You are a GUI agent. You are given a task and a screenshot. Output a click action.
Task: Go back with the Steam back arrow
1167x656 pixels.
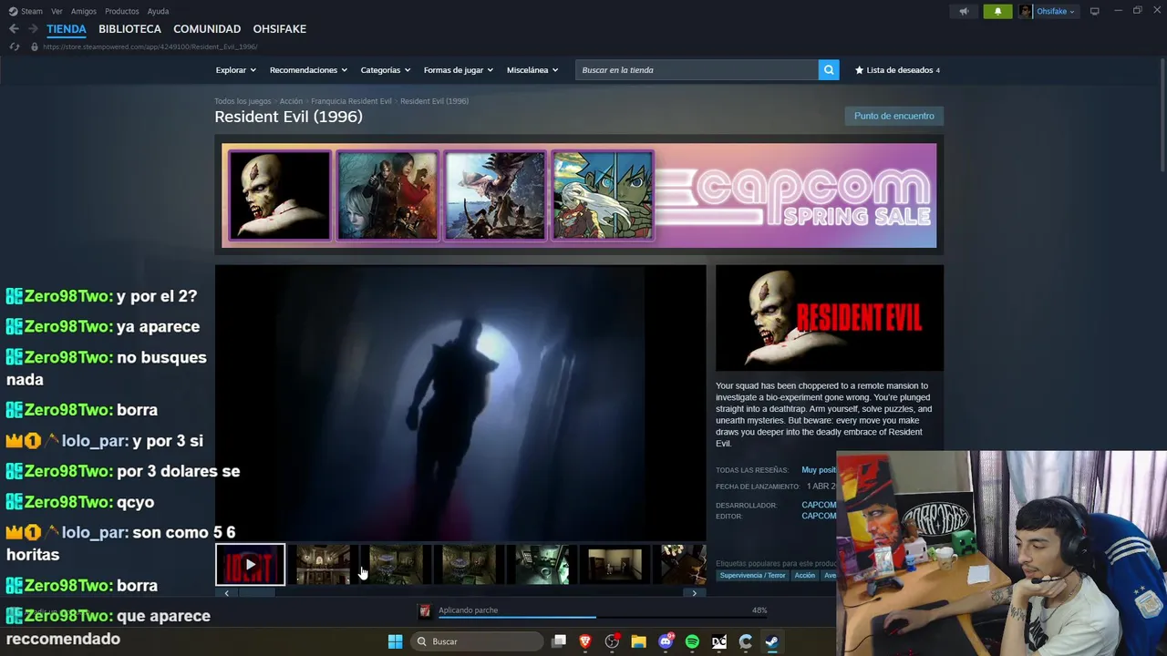click(14, 29)
